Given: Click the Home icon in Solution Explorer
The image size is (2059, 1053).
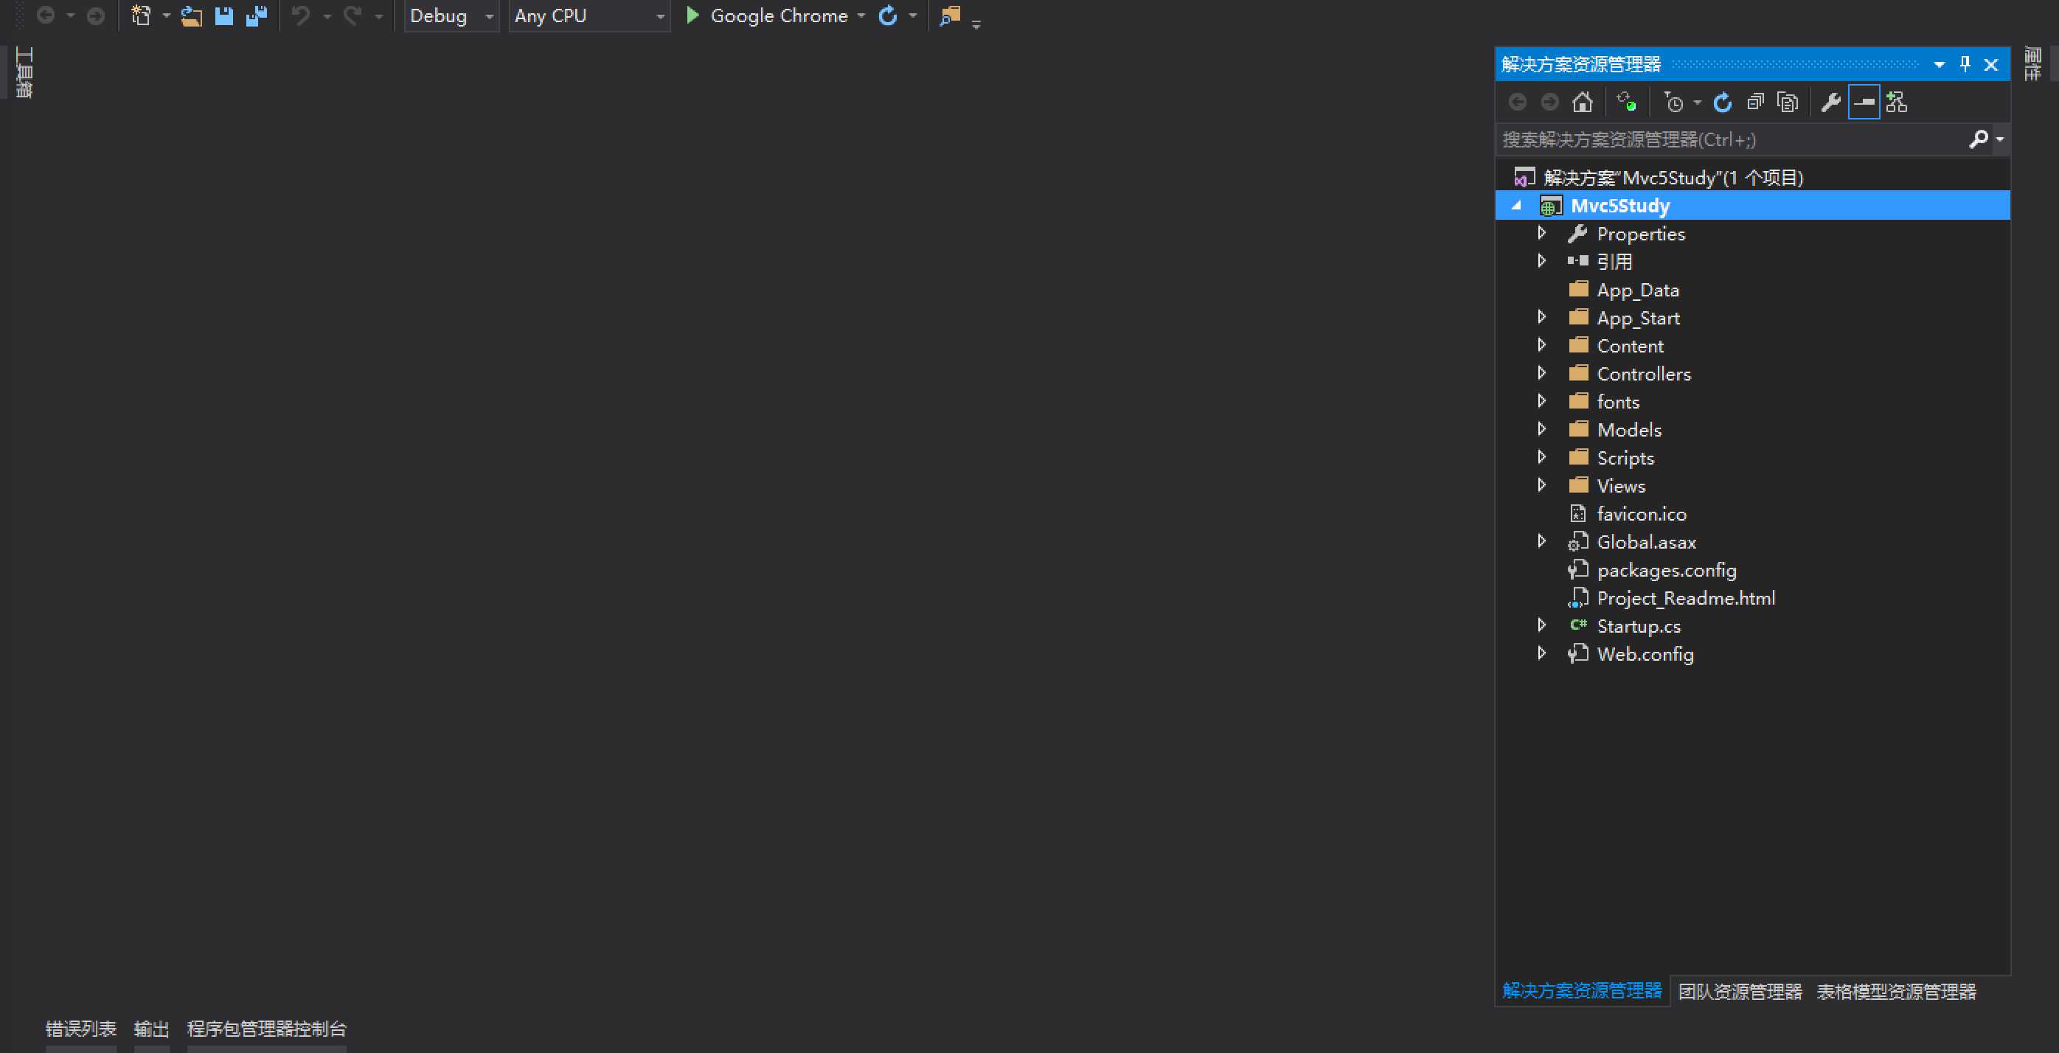Looking at the screenshot, I should coord(1582,102).
